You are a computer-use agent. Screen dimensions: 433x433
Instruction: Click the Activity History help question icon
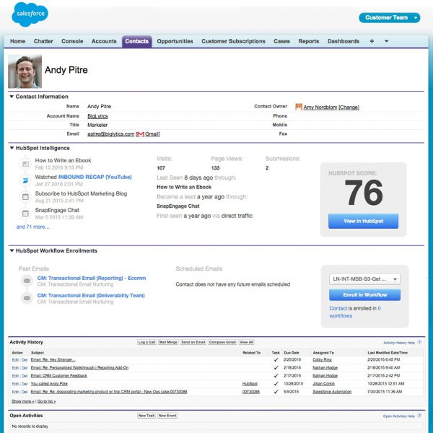click(419, 342)
